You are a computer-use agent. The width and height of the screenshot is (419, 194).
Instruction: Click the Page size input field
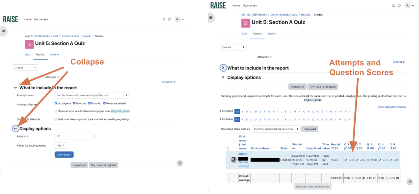(x=75, y=136)
